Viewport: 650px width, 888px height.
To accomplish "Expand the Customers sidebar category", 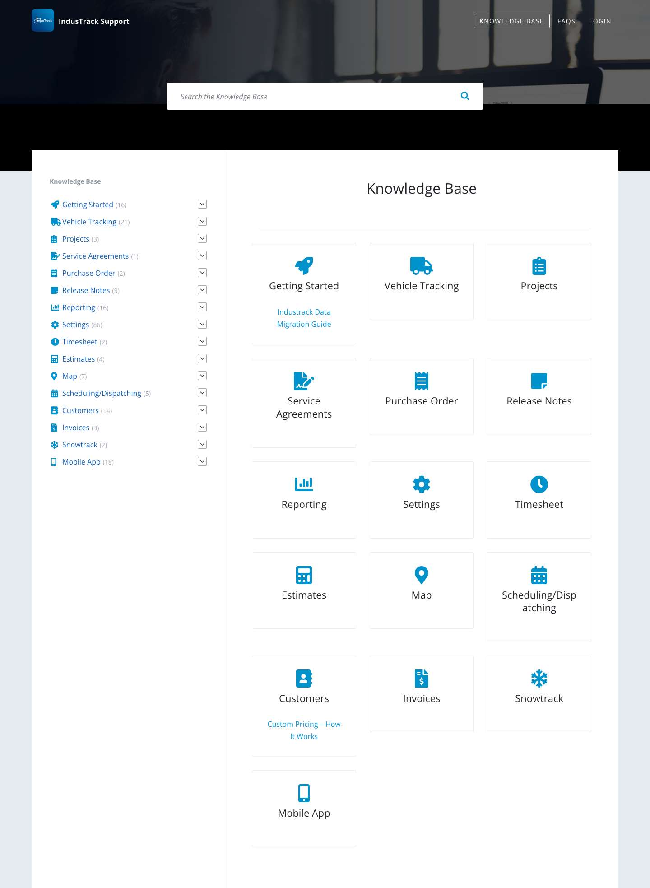I will [x=202, y=410].
